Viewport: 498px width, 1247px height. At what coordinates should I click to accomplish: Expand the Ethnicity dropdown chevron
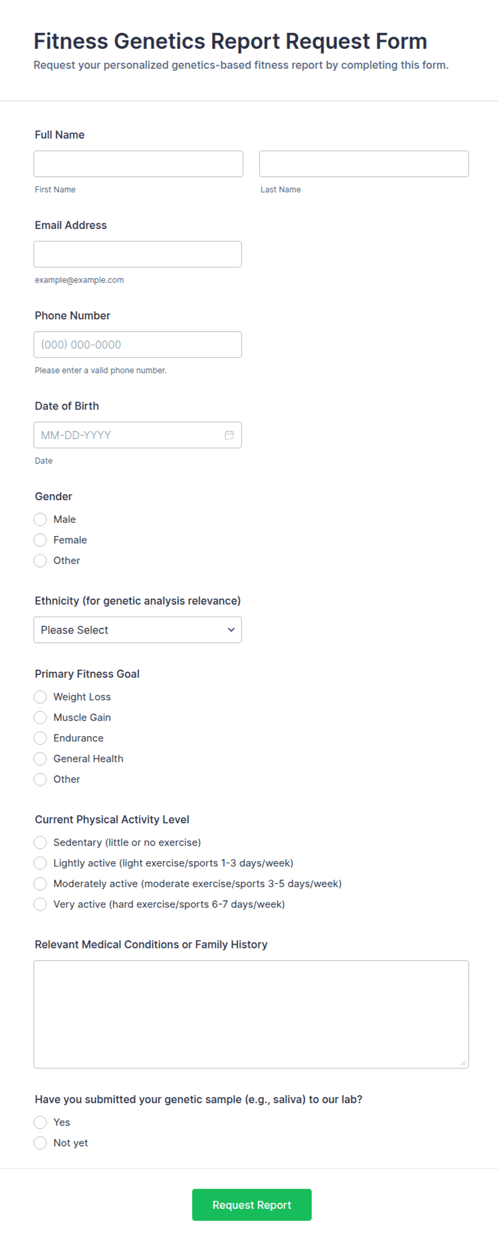pos(231,629)
